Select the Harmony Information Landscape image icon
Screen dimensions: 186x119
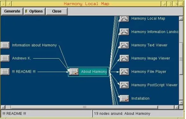coord(124,32)
